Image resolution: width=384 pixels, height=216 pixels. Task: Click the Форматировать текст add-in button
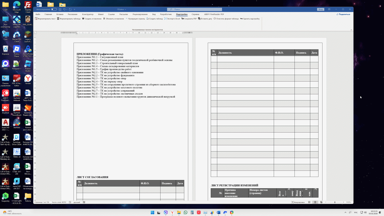point(45,19)
